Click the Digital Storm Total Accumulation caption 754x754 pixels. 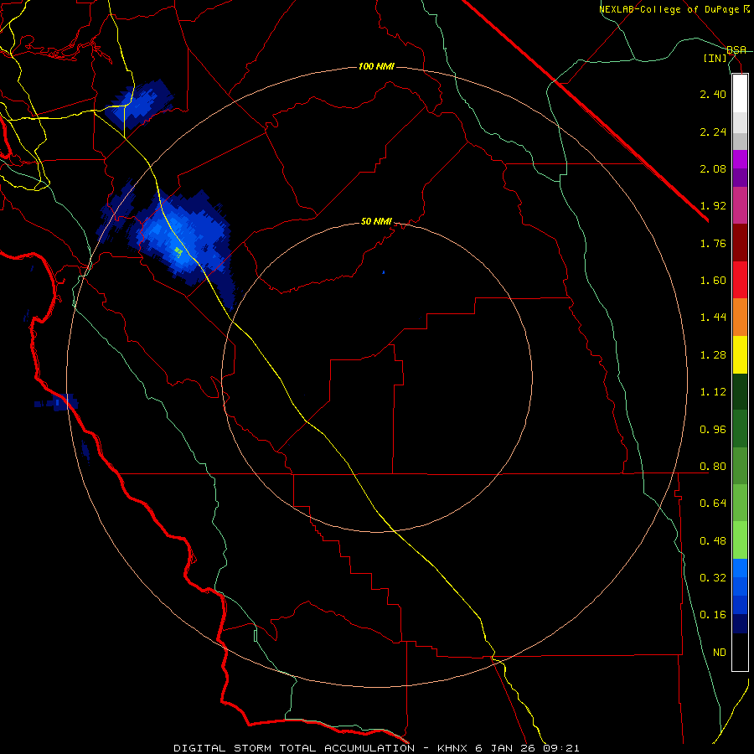[376, 748]
